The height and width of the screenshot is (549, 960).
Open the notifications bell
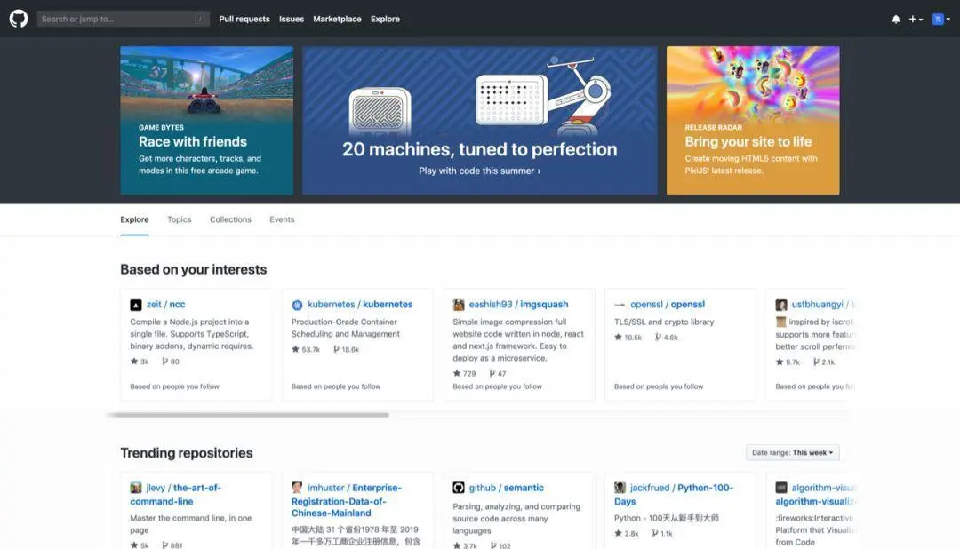tap(896, 19)
